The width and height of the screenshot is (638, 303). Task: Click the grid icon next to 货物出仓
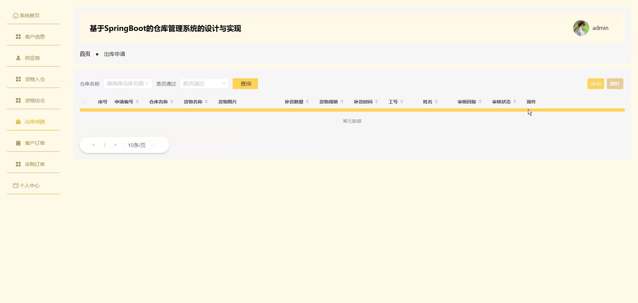pos(18,100)
